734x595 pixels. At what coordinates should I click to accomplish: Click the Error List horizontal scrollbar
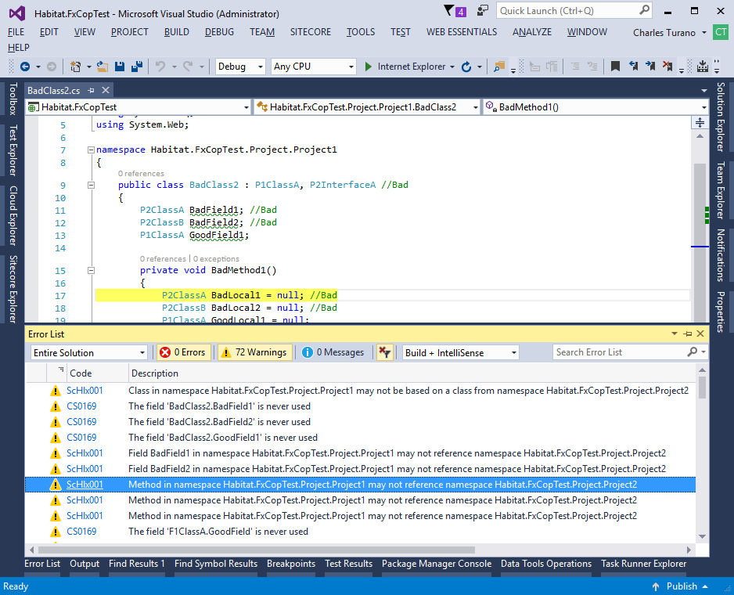click(x=257, y=550)
